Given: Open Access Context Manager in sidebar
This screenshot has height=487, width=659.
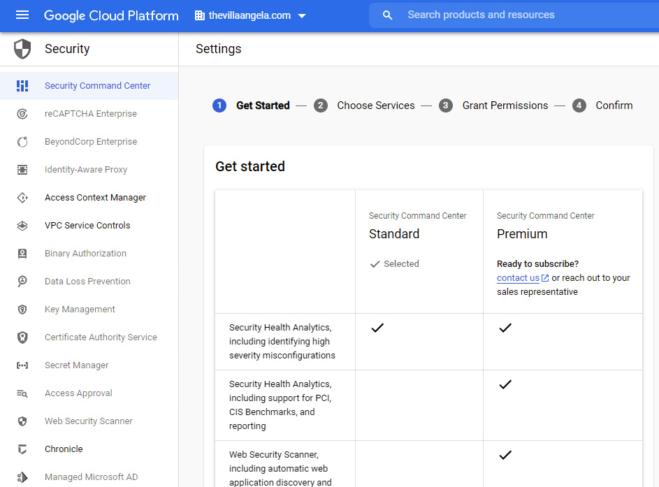Looking at the screenshot, I should click(x=89, y=198).
